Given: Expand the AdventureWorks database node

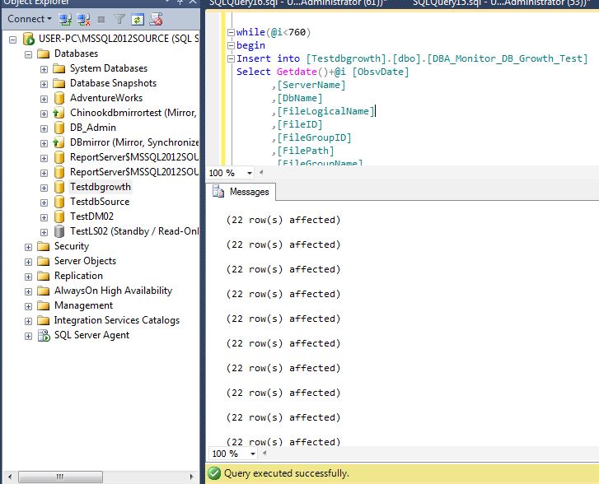Looking at the screenshot, I should click(44, 99).
